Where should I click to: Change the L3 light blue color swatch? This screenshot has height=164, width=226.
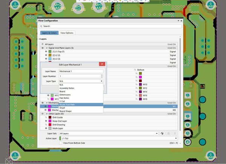[x=50, y=59]
